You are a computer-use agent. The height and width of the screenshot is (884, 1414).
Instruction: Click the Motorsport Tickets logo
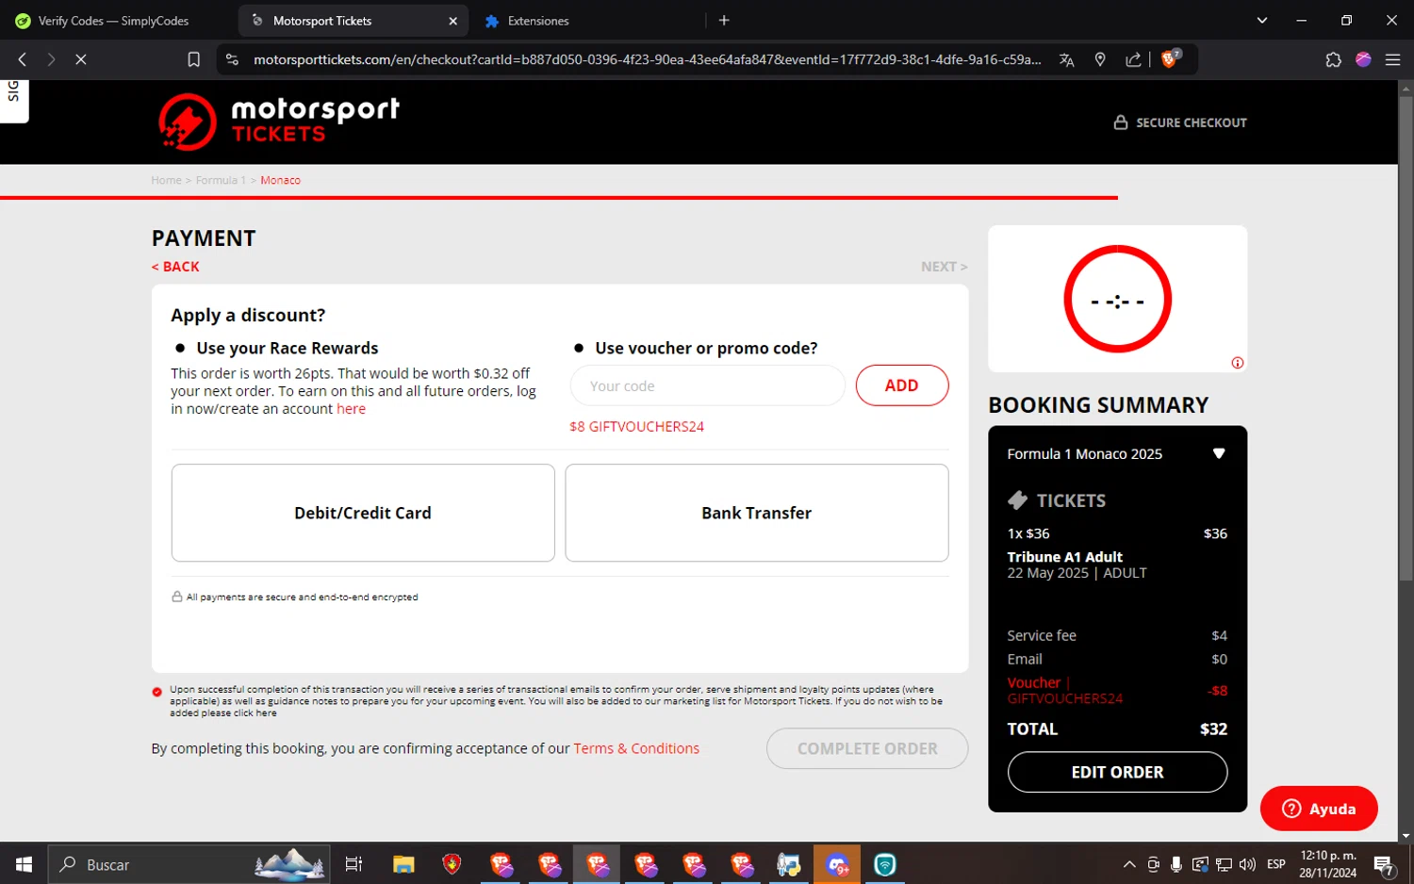(279, 122)
